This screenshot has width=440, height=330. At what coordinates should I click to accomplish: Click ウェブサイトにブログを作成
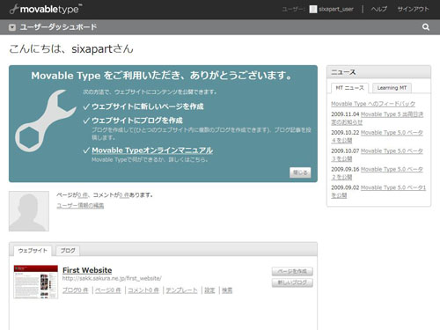click(x=137, y=121)
